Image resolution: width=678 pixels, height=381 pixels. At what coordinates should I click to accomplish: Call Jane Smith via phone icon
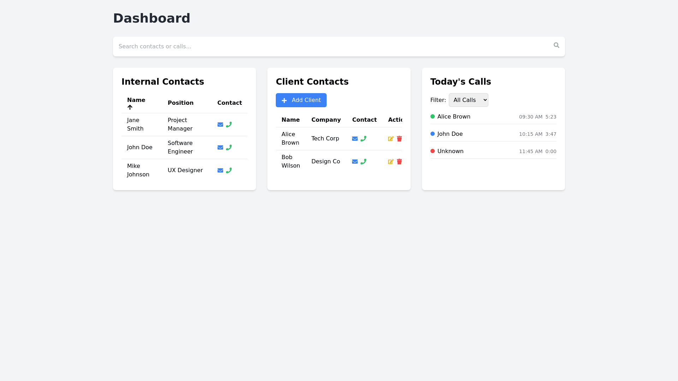point(229,125)
